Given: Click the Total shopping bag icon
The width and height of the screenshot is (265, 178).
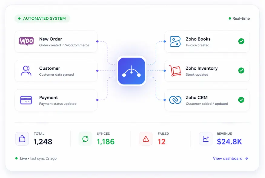Looking at the screenshot, I should 22,139.
